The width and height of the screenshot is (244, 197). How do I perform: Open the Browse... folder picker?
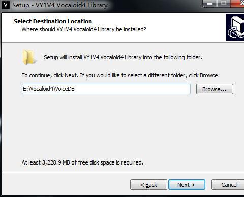coord(215,89)
